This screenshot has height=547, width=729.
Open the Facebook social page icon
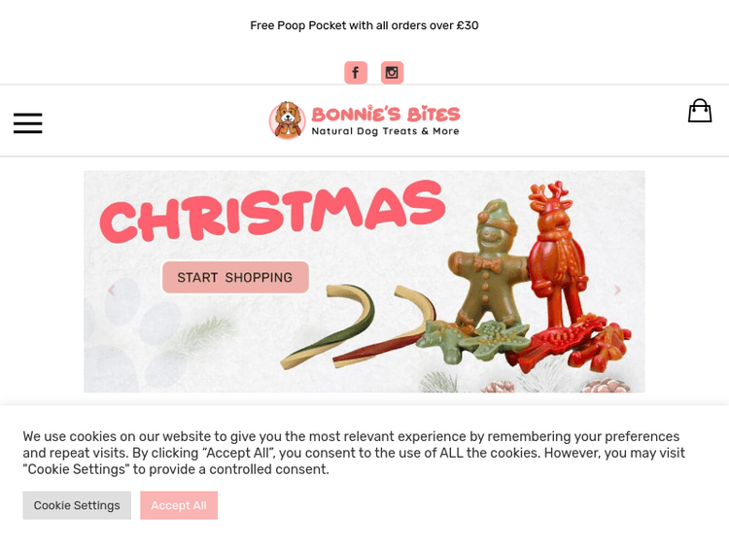click(x=356, y=73)
